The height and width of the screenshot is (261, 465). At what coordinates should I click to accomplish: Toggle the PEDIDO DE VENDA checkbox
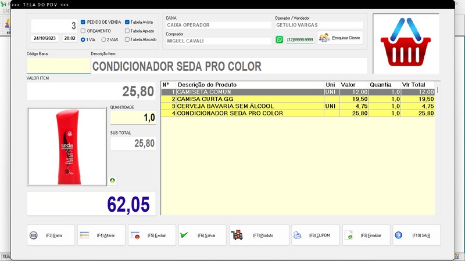[83, 22]
